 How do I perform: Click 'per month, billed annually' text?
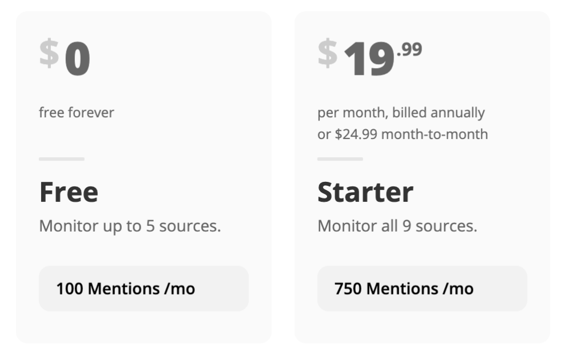[400, 113]
